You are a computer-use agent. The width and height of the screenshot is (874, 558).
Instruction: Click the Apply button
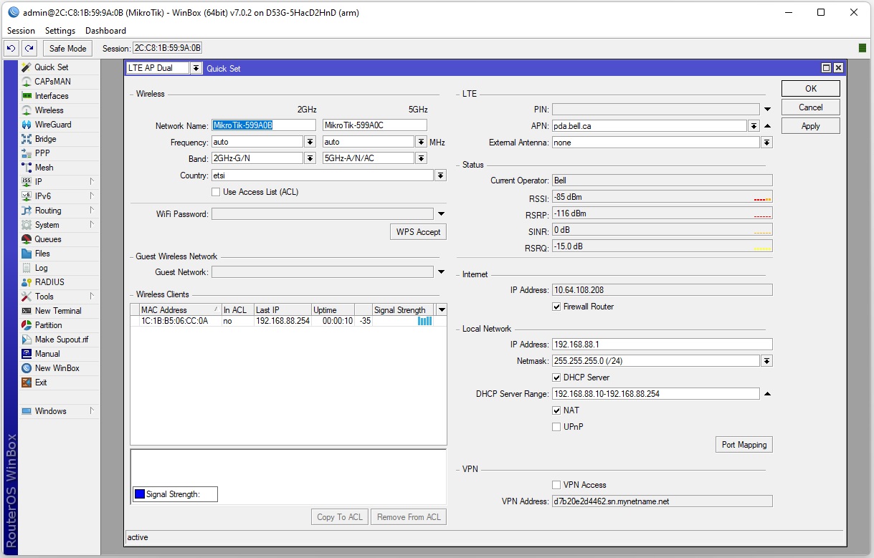pos(810,126)
